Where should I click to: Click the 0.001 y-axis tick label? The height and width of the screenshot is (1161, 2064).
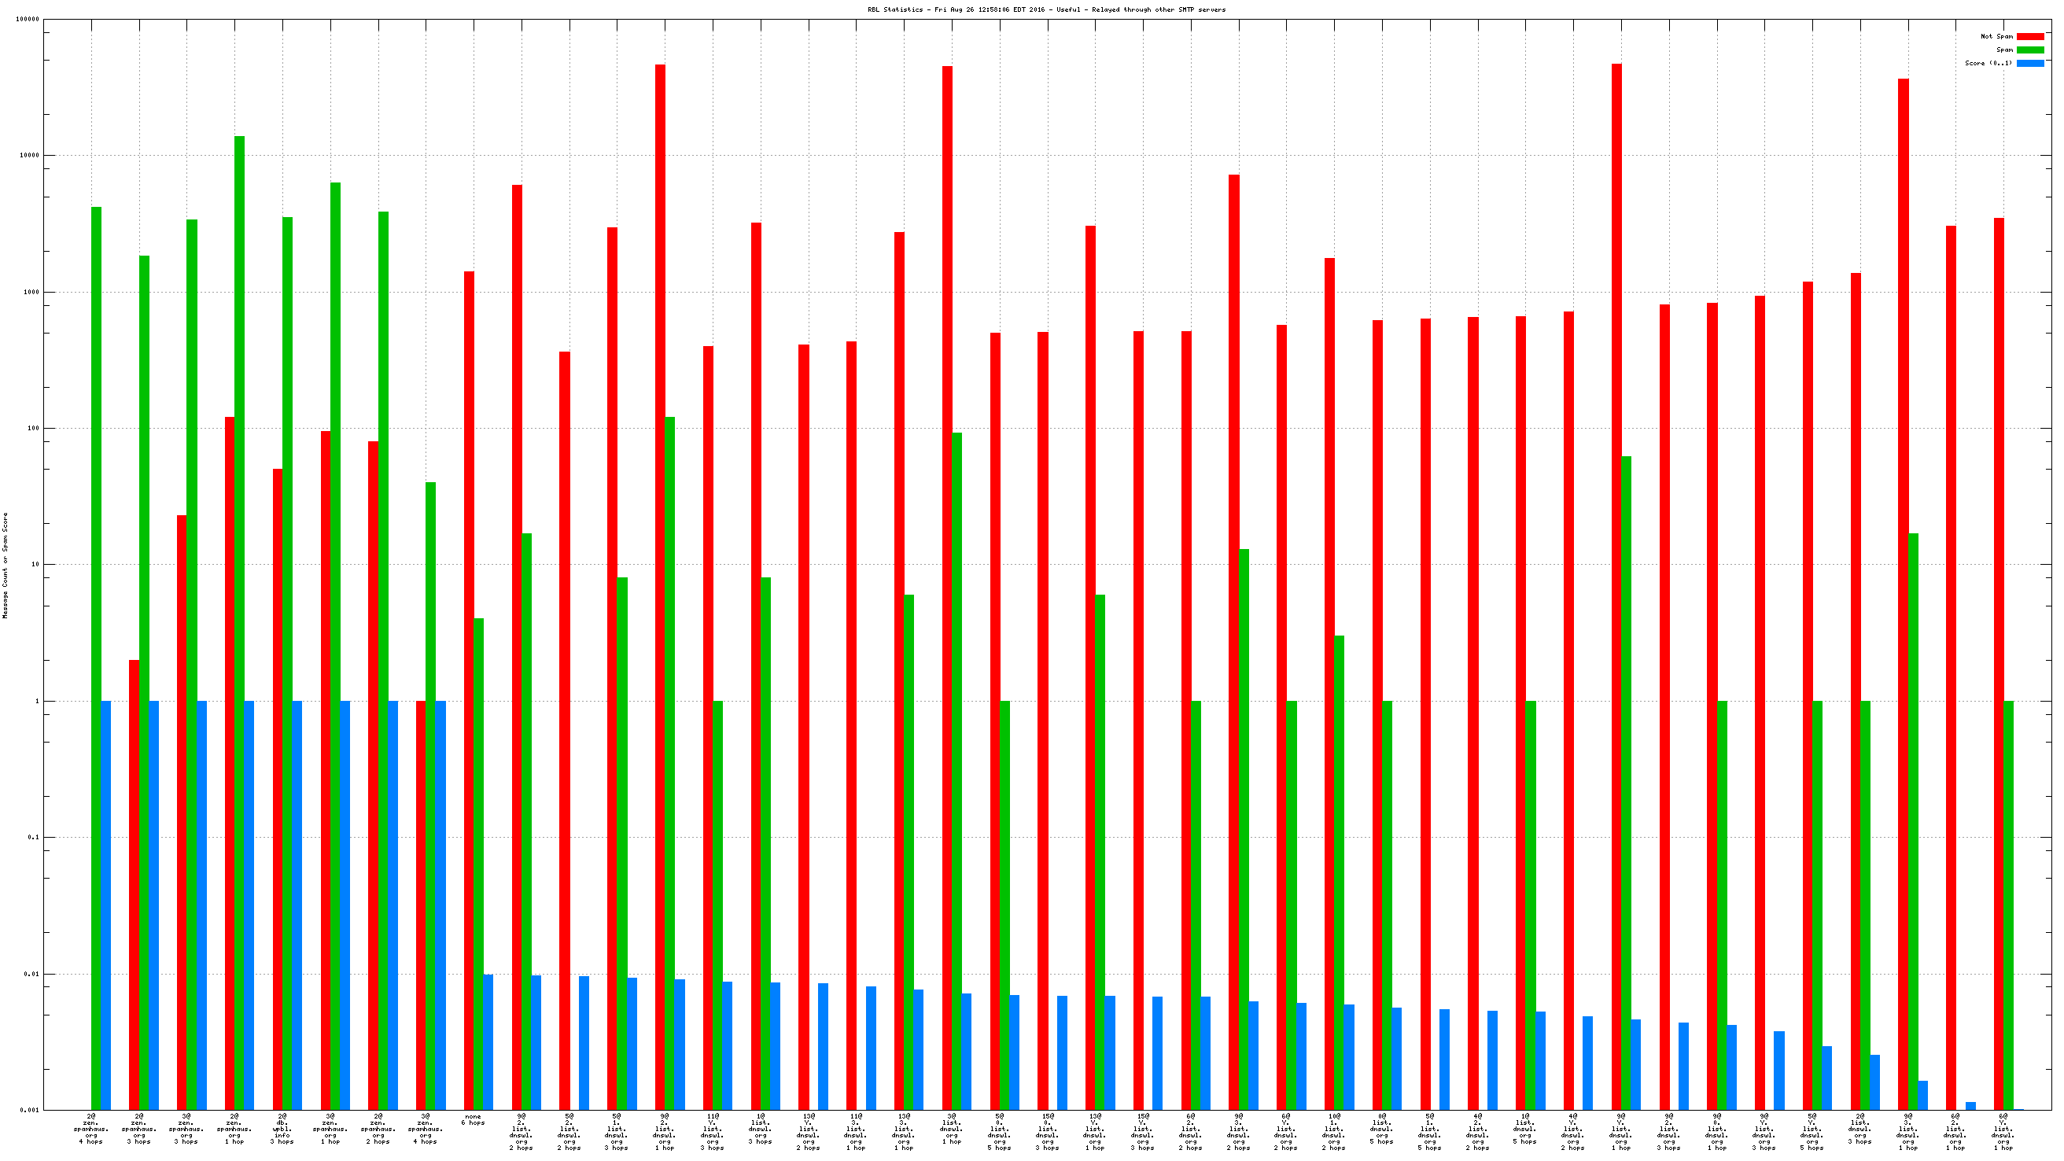point(29,1110)
